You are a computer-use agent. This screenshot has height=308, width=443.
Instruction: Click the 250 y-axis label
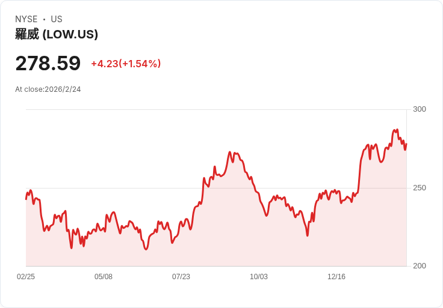coord(420,188)
